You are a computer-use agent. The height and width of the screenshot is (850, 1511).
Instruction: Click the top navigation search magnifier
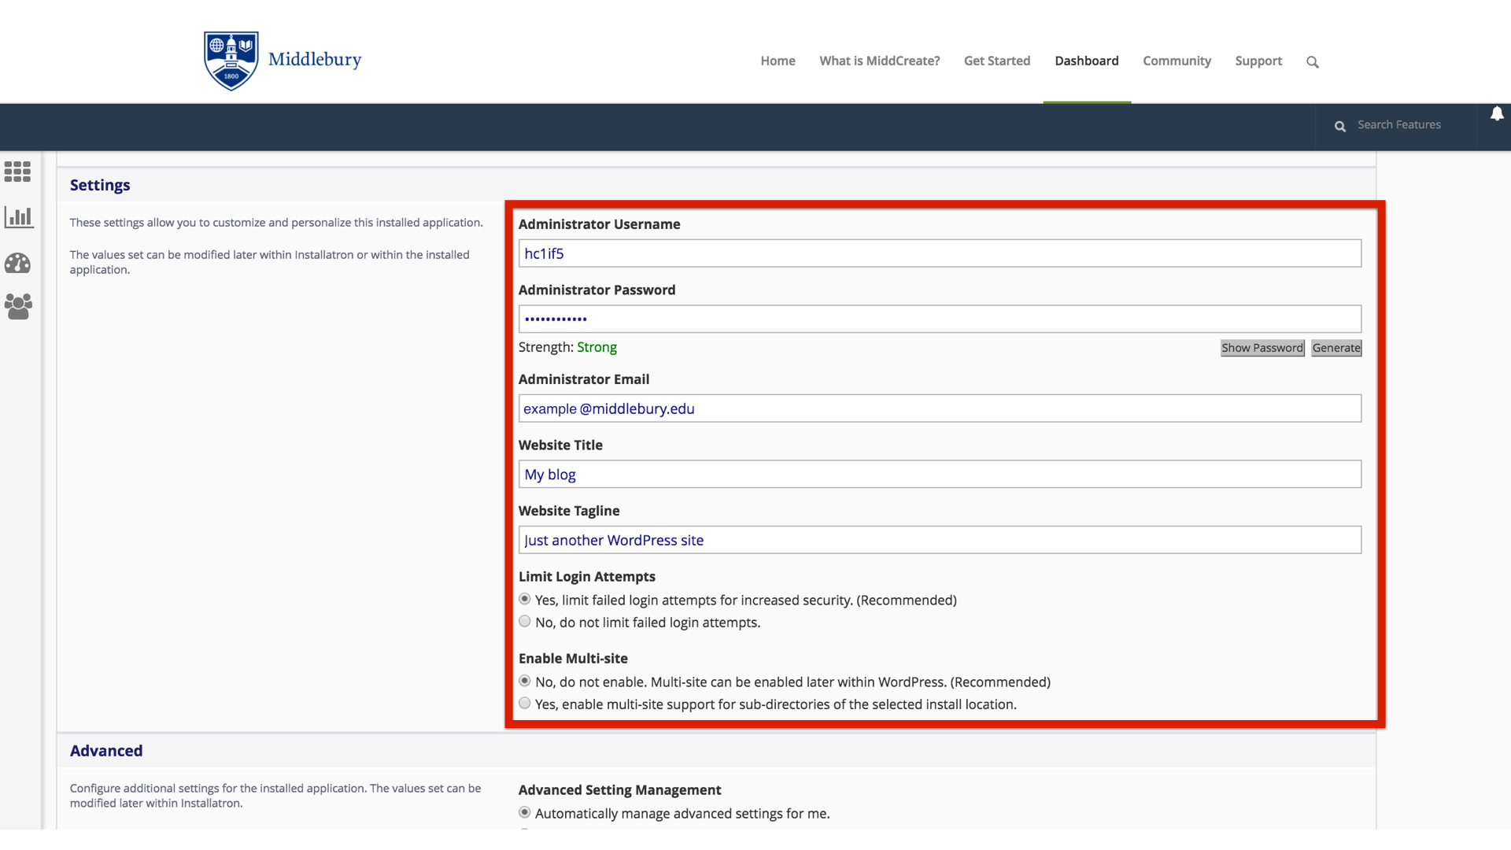pyautogui.click(x=1312, y=62)
